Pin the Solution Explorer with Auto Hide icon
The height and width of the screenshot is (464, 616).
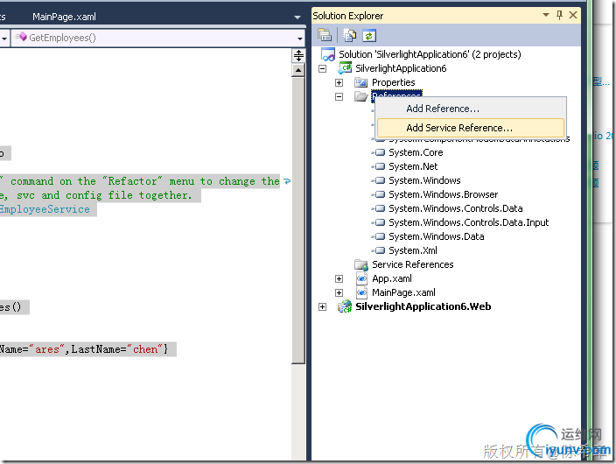coord(560,16)
